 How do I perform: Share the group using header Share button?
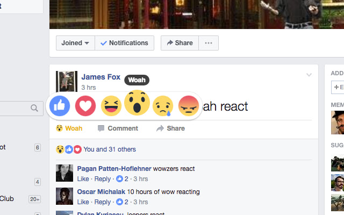(180, 43)
